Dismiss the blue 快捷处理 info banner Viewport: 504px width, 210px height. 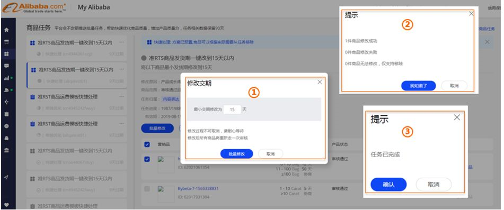click(x=487, y=42)
